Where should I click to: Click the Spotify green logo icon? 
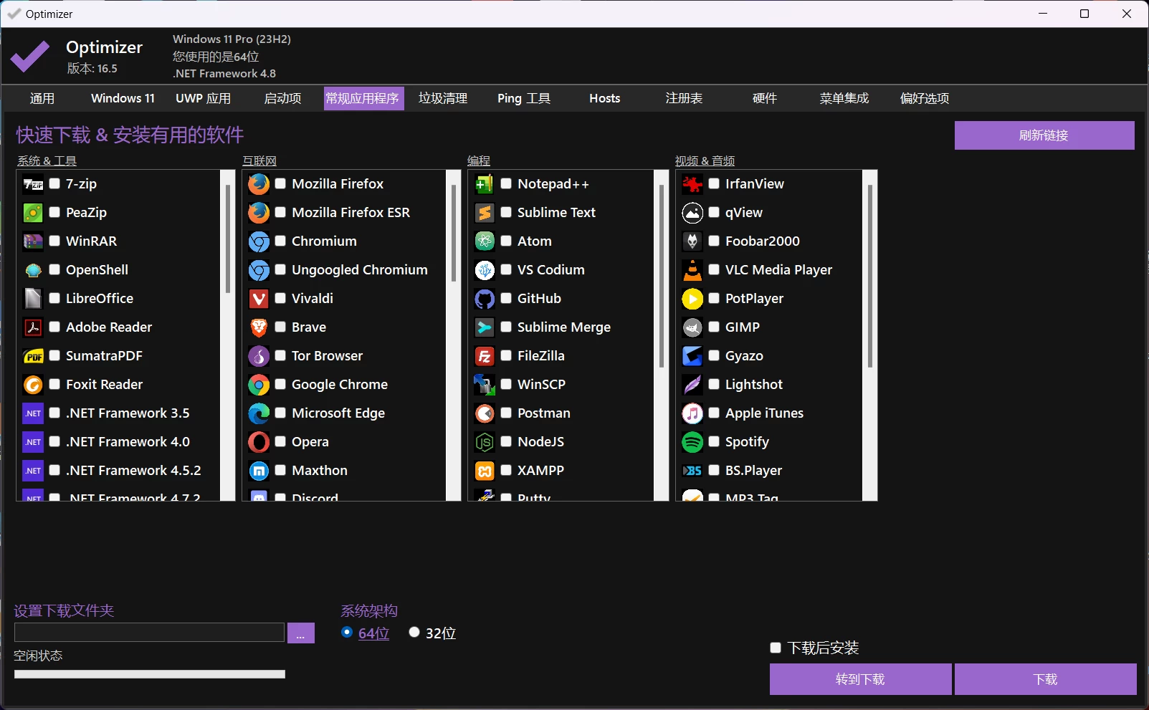coord(692,442)
